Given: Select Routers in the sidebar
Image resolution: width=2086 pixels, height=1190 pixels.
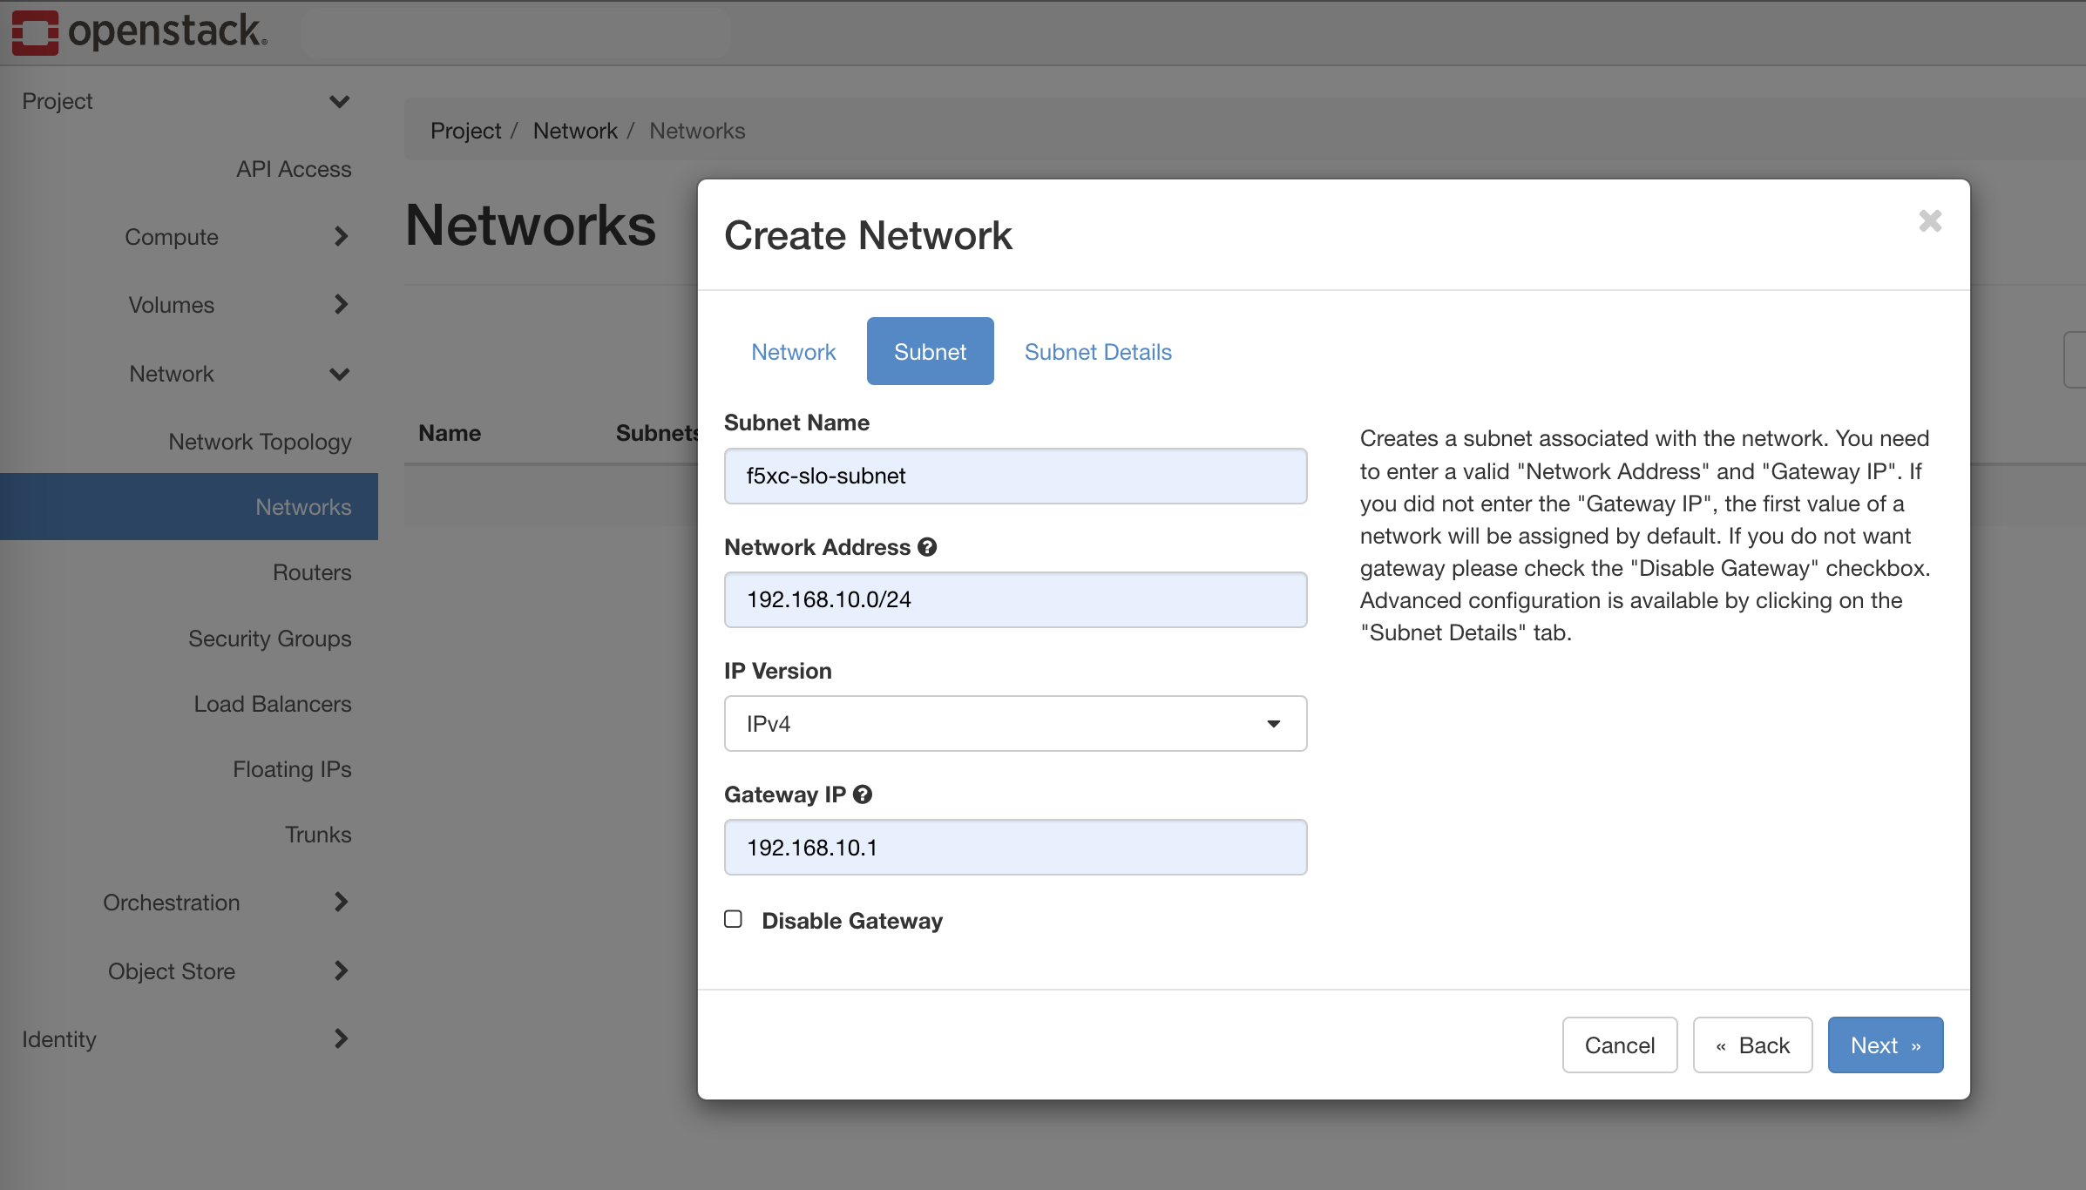Looking at the screenshot, I should 311,572.
